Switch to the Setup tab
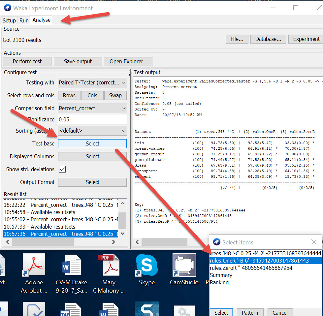Viewport: 323px width, 316px height. point(9,20)
